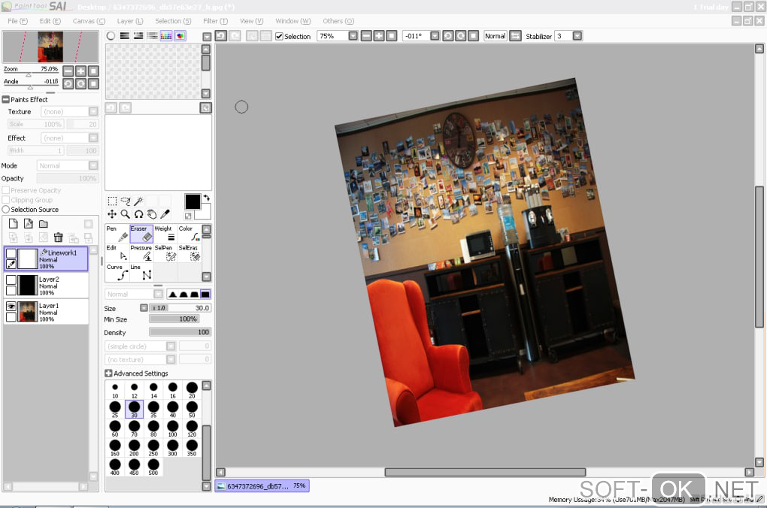The image size is (767, 508).
Task: Open the layer Mode dropdown
Action: coord(93,165)
